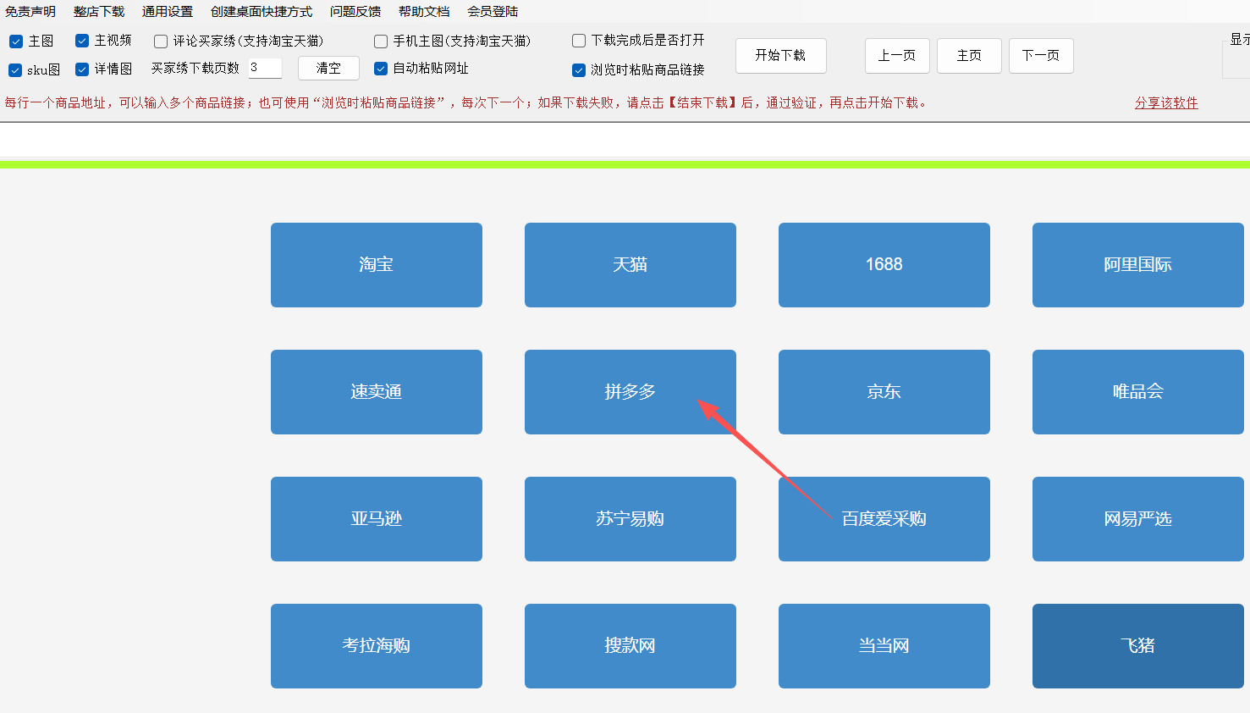
Task: Go to previous page with 上一页
Action: coord(897,56)
